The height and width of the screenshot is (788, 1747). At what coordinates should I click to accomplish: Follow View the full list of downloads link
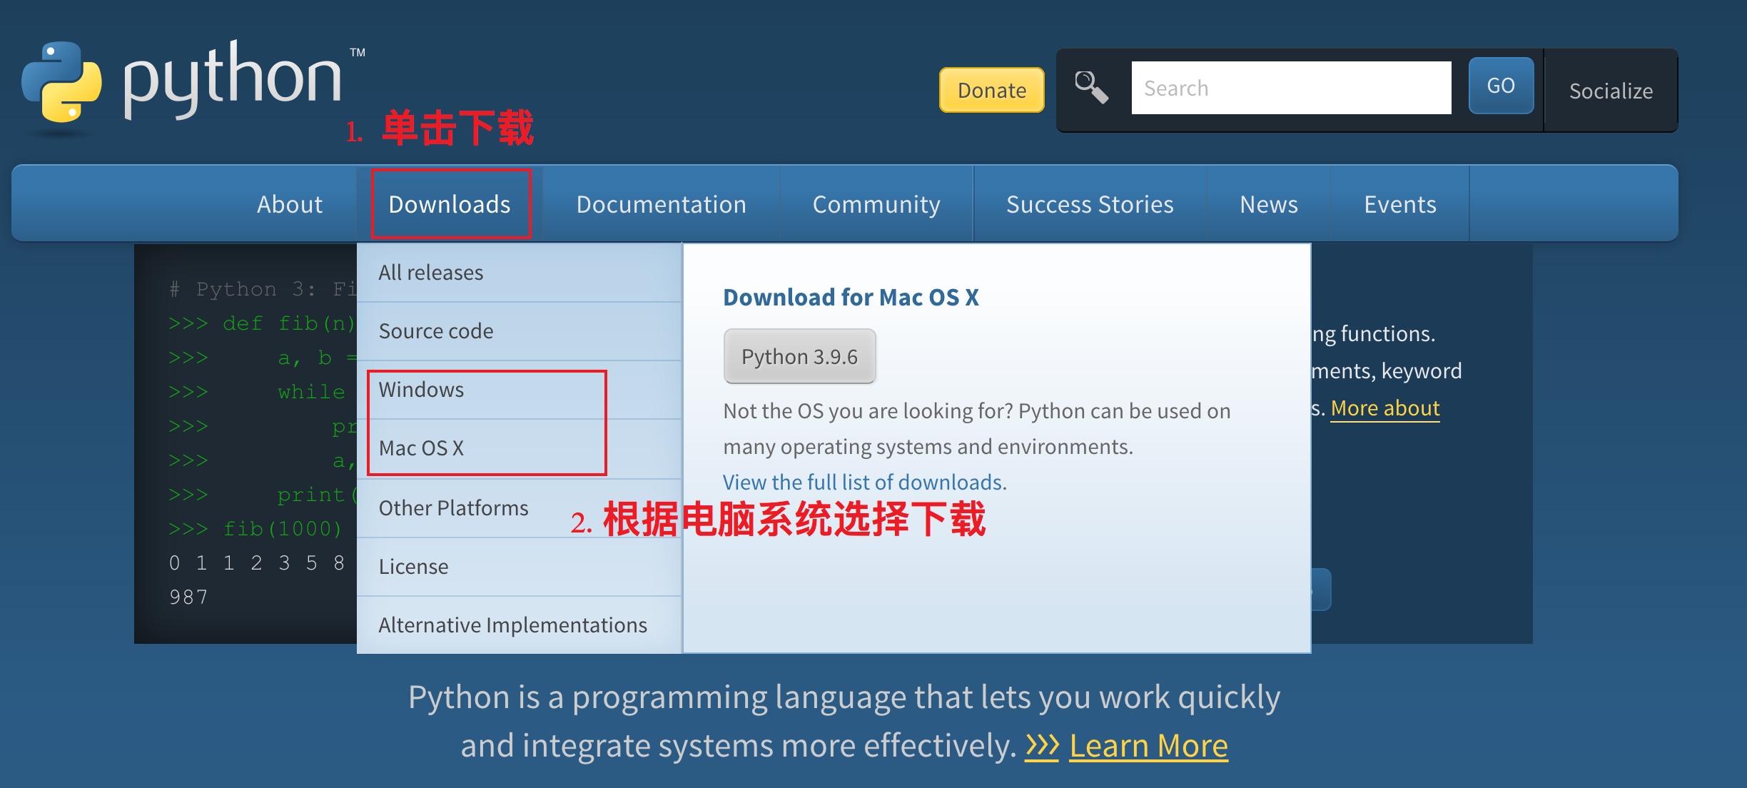864,483
